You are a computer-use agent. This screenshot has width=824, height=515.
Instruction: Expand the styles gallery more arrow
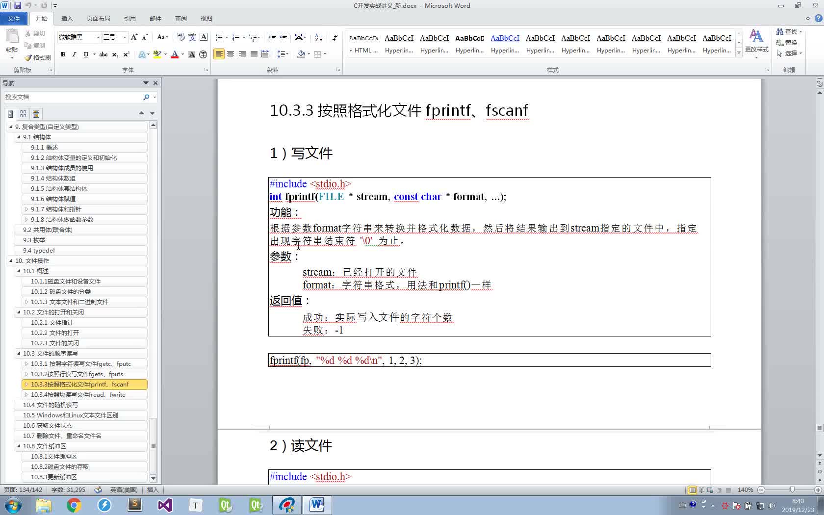click(739, 53)
